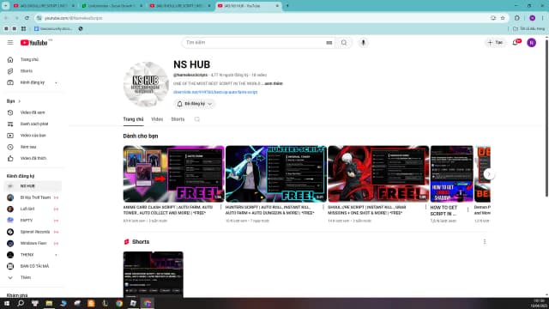Switch to the second browser tab

tap(112, 6)
